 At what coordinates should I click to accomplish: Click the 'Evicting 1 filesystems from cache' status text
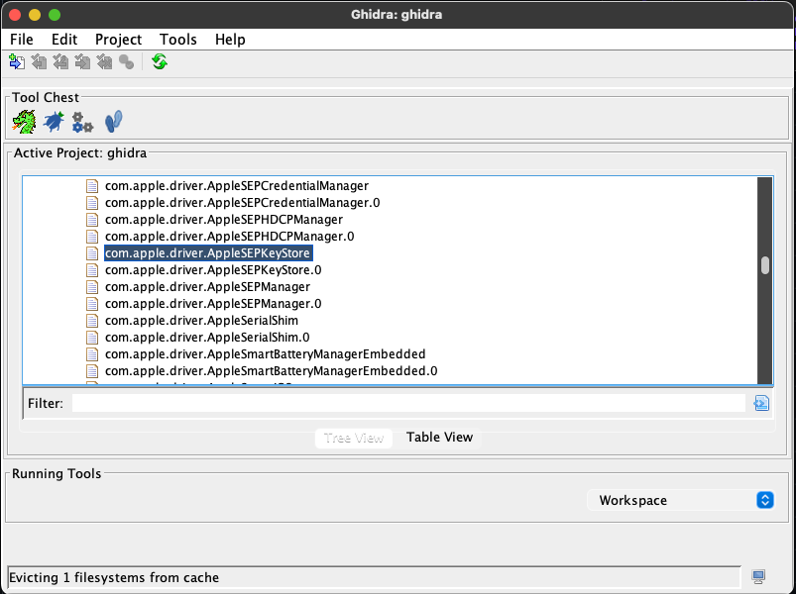coord(114,577)
